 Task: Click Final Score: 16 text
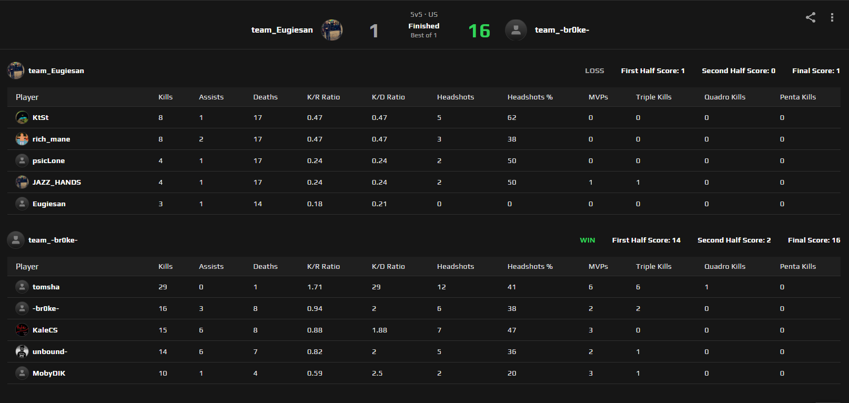(x=814, y=240)
